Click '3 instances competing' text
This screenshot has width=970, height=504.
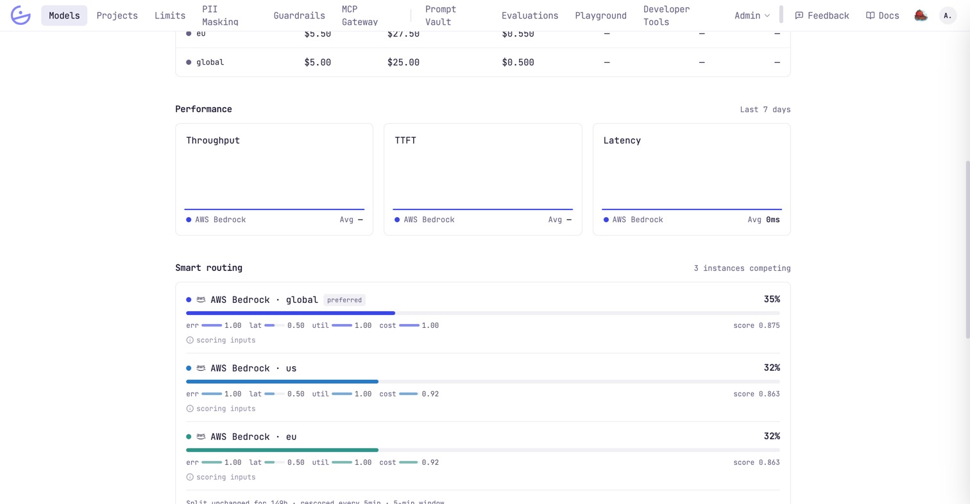pyautogui.click(x=742, y=268)
